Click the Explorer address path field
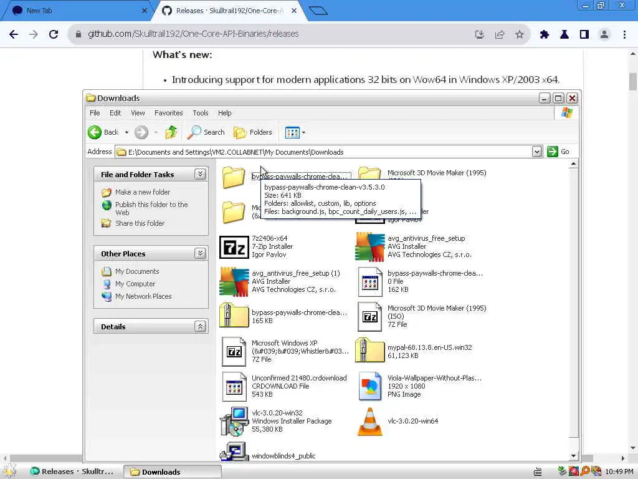 [324, 152]
